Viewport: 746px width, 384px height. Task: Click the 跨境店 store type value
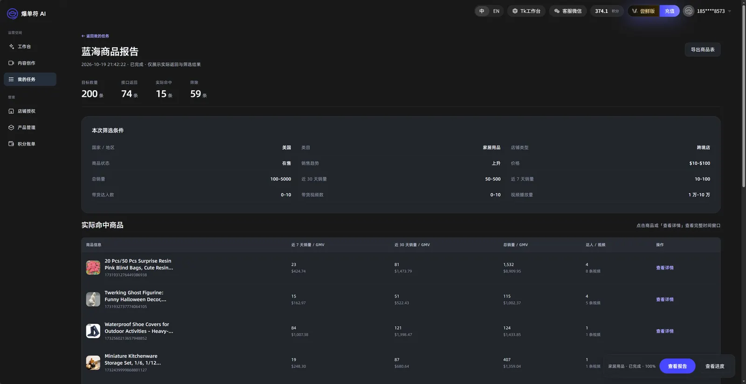[703, 148]
